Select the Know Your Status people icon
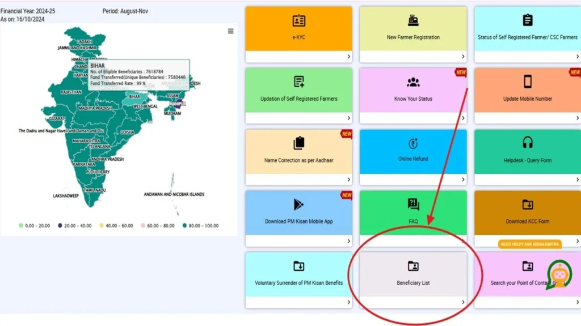 tap(413, 82)
